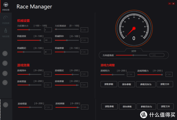Open the 电机设置 sidebar icon
This screenshot has width=177, height=120.
(x=6, y=33)
